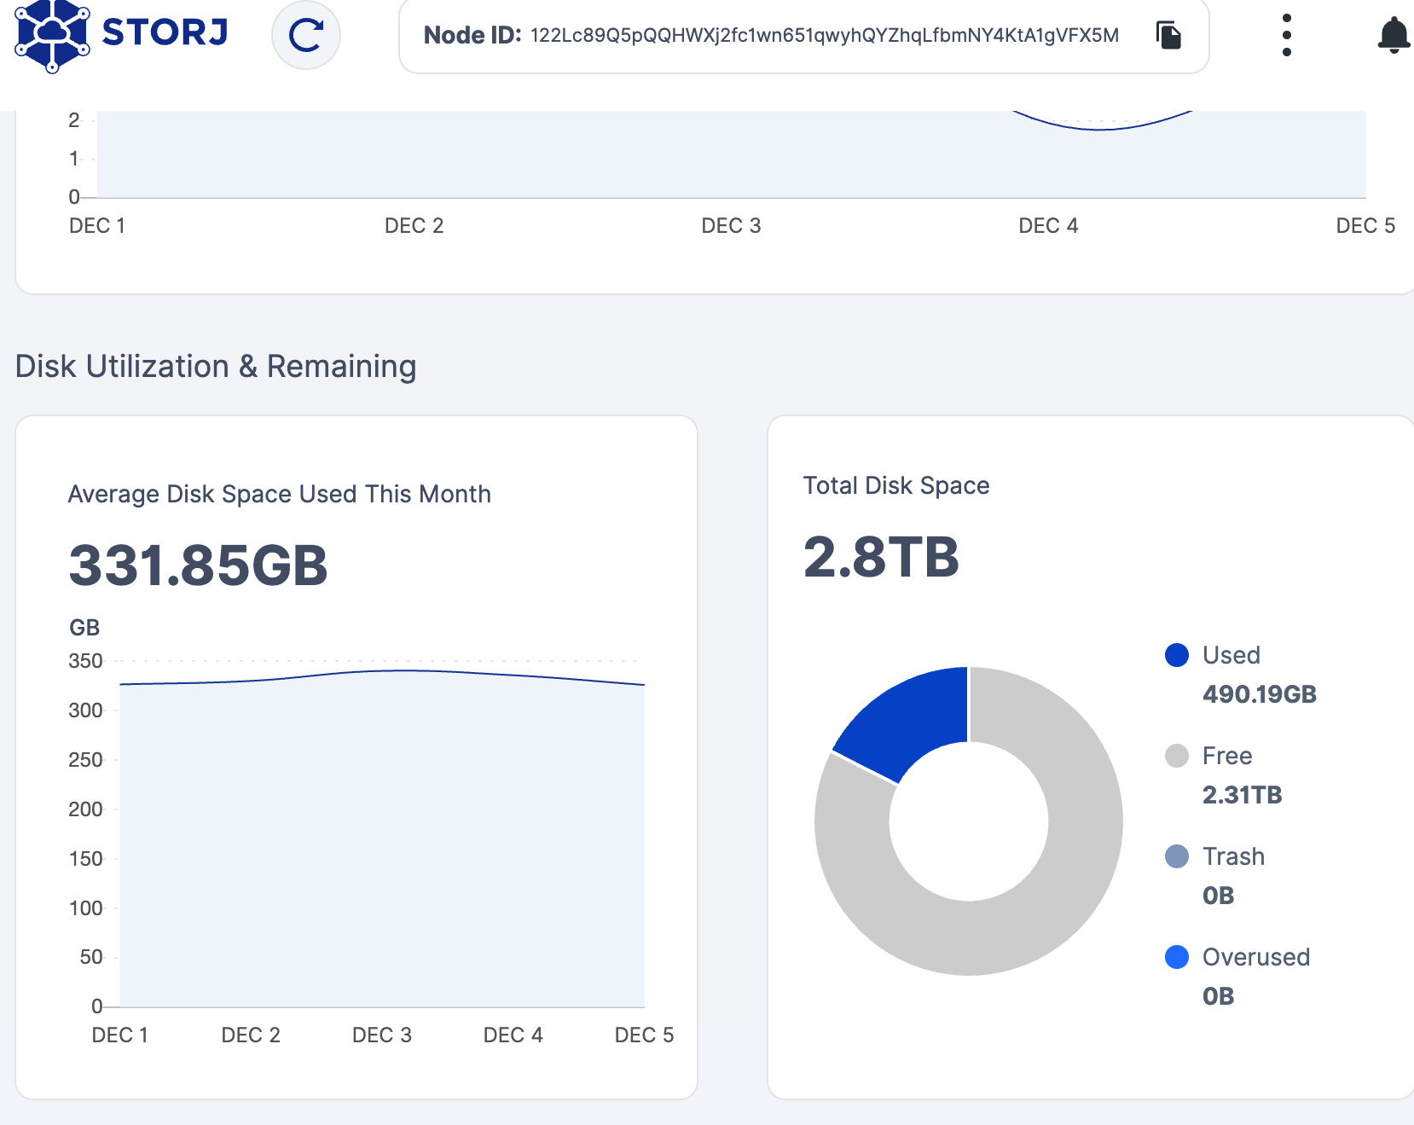Image resolution: width=1414 pixels, height=1125 pixels.
Task: Copy the Node ID to clipboard
Action: pos(1168,35)
